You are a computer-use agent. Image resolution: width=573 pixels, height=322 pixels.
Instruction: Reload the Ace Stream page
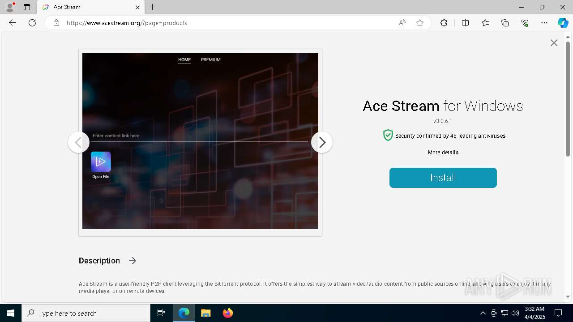(32, 23)
